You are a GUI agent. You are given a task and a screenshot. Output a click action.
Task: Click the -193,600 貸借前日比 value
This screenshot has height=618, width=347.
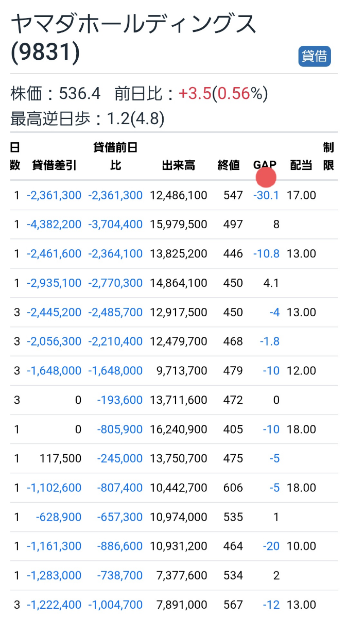click(x=119, y=400)
